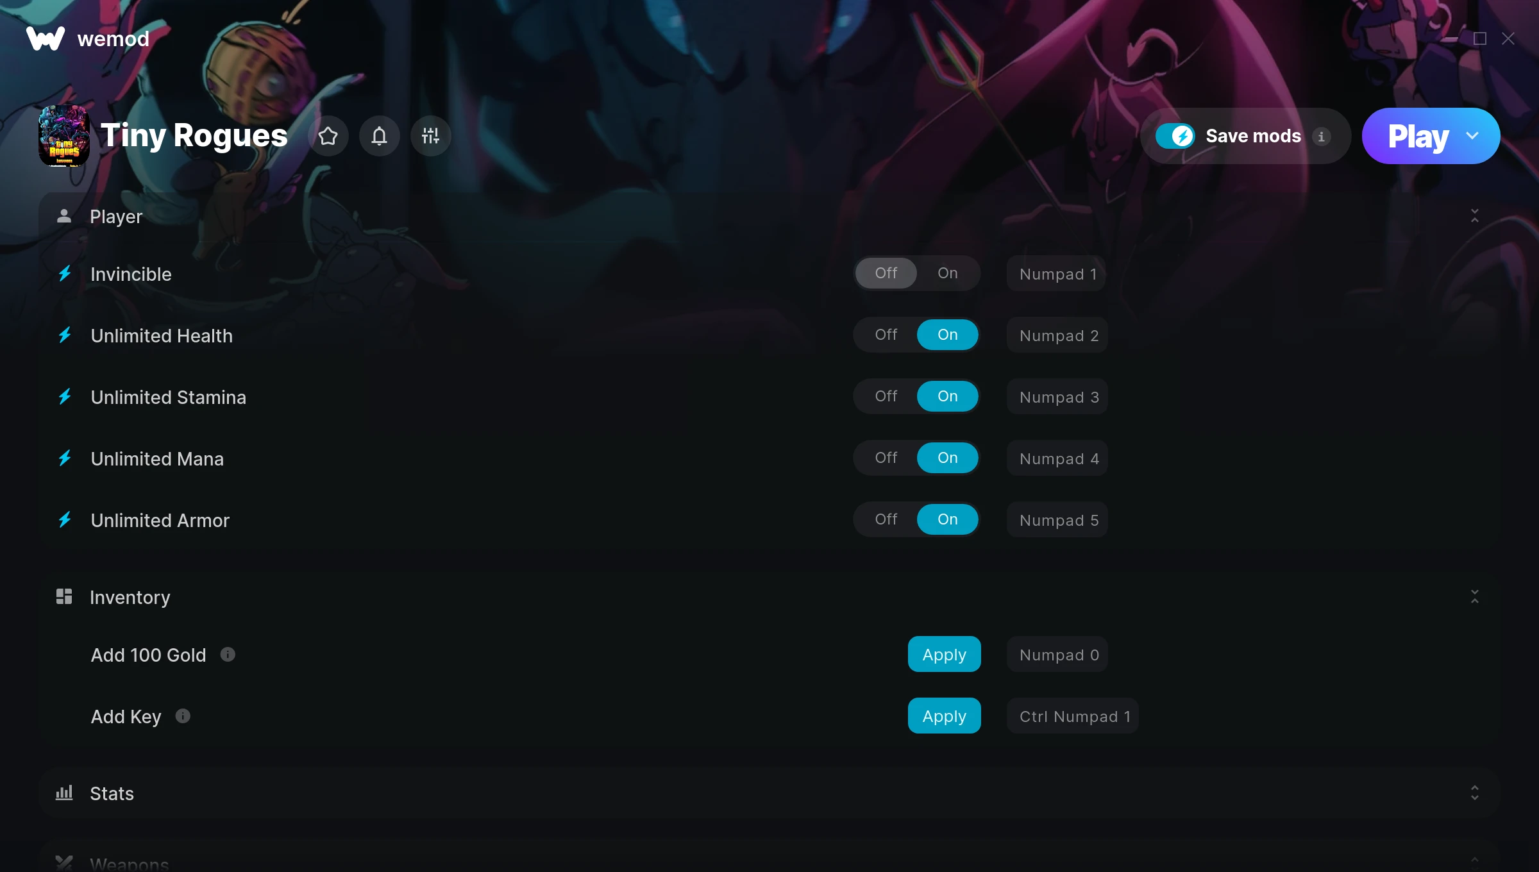Change the Numpad 3 hotkey for Stamina

pyautogui.click(x=1058, y=396)
